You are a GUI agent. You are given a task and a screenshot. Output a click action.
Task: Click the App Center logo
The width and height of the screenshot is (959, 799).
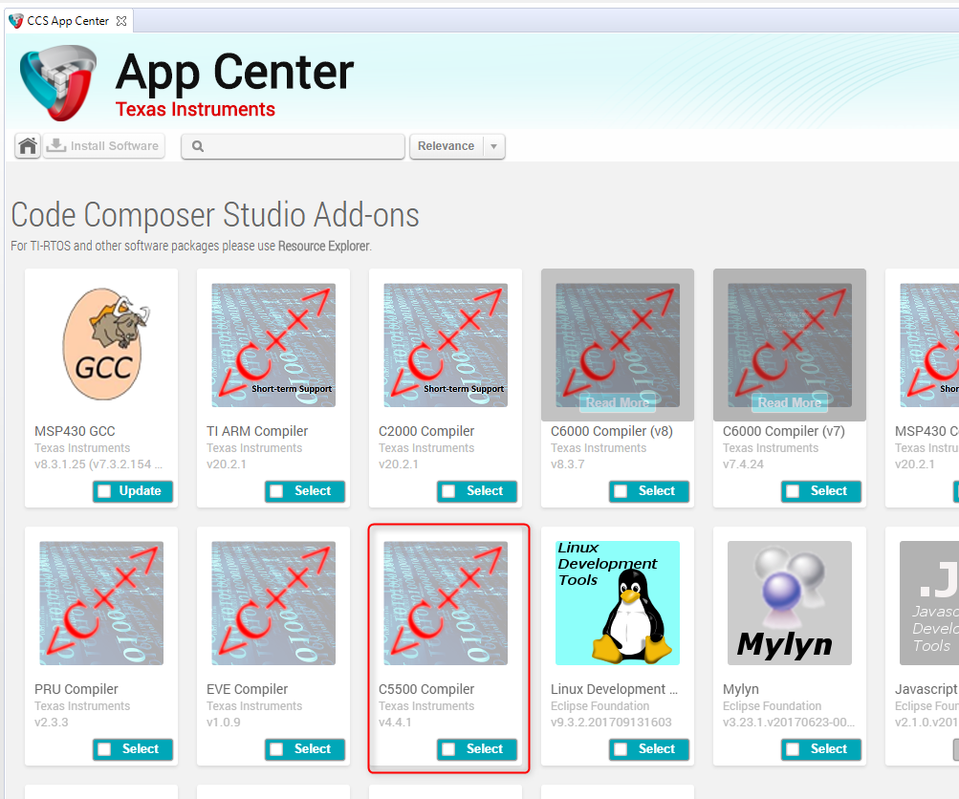[58, 82]
